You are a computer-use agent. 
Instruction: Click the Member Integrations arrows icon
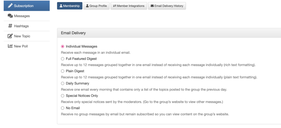[x=114, y=6]
